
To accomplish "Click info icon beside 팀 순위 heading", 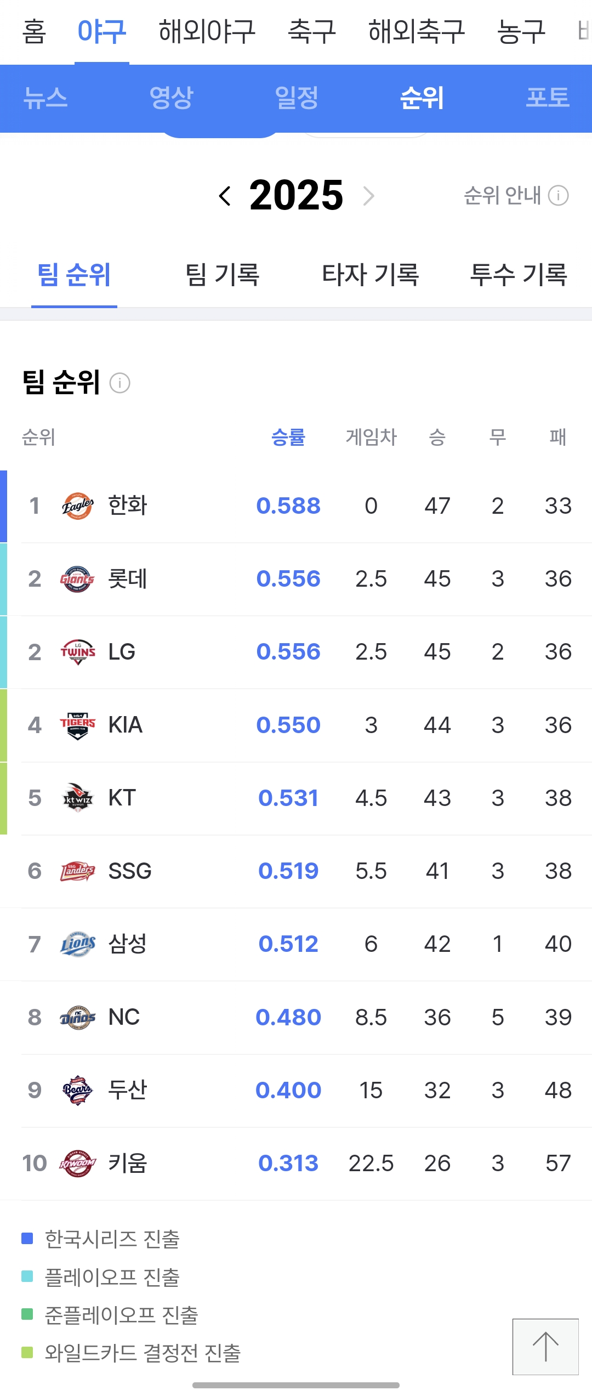I will click(120, 383).
